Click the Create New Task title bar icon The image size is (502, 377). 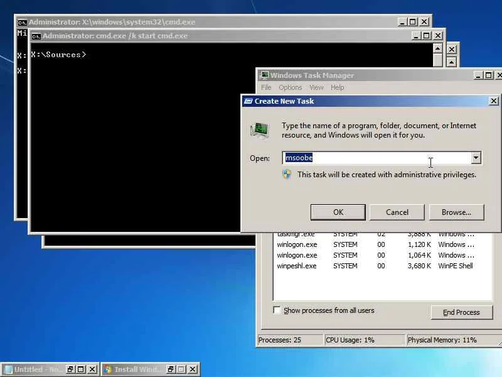point(248,101)
